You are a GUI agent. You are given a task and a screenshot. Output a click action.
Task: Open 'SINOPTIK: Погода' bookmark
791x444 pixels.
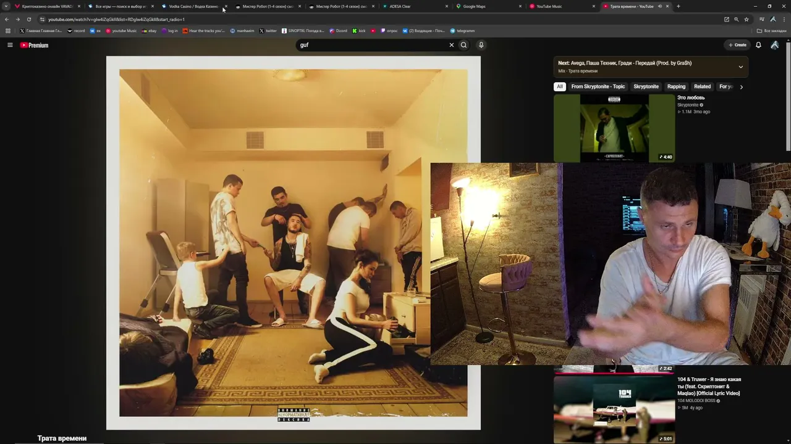303,31
